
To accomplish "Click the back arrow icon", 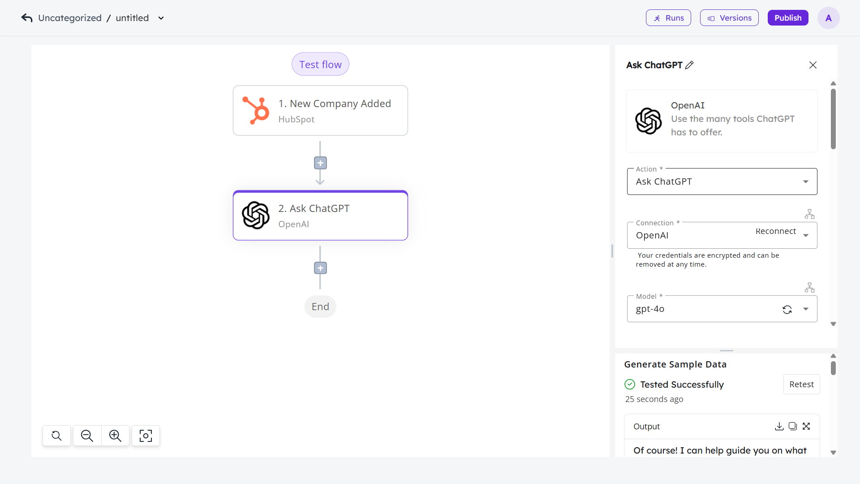I will [27, 18].
